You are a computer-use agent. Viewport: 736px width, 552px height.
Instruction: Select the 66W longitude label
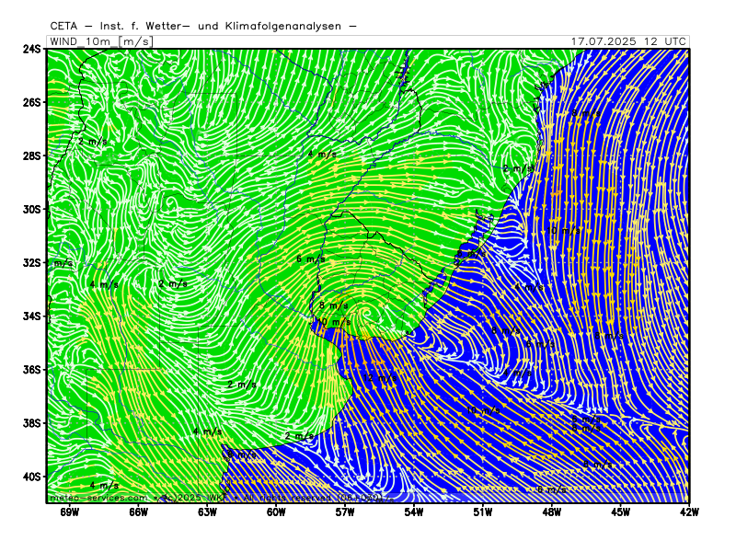tap(139, 512)
